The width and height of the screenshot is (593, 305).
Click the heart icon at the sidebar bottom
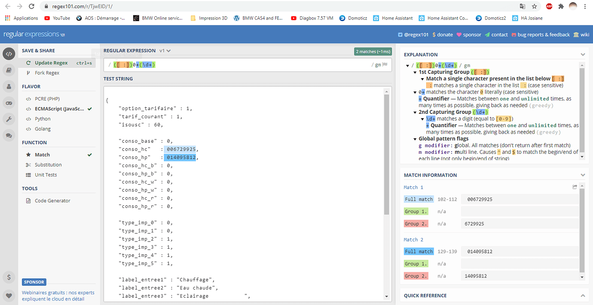9,295
